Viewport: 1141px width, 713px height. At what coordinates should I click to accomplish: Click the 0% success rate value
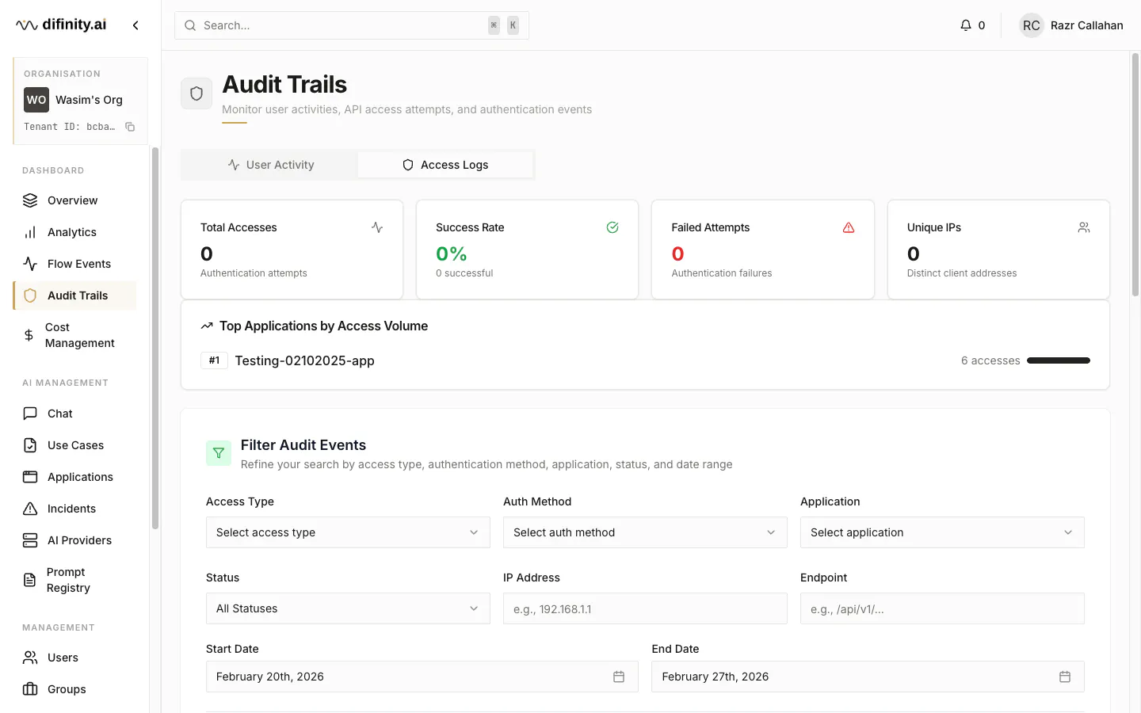click(x=452, y=254)
